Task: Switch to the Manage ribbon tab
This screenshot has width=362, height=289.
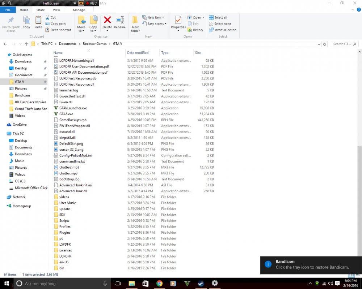Action: 79,10
